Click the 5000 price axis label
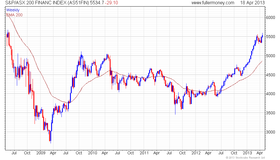This screenshot has width=280, height=160. tap(271, 56)
